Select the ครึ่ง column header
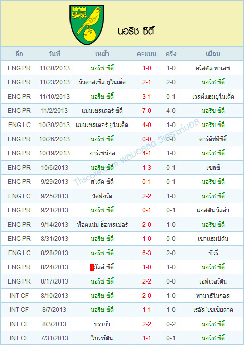244x345 pixels. click(x=171, y=54)
